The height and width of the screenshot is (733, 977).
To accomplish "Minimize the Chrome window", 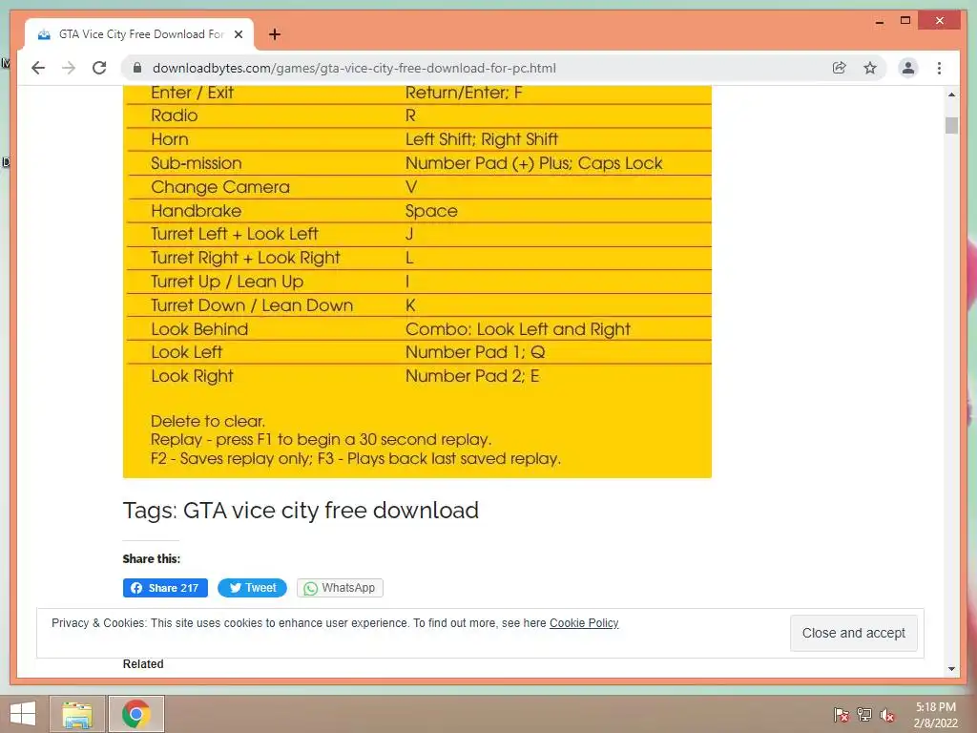I will tap(879, 21).
